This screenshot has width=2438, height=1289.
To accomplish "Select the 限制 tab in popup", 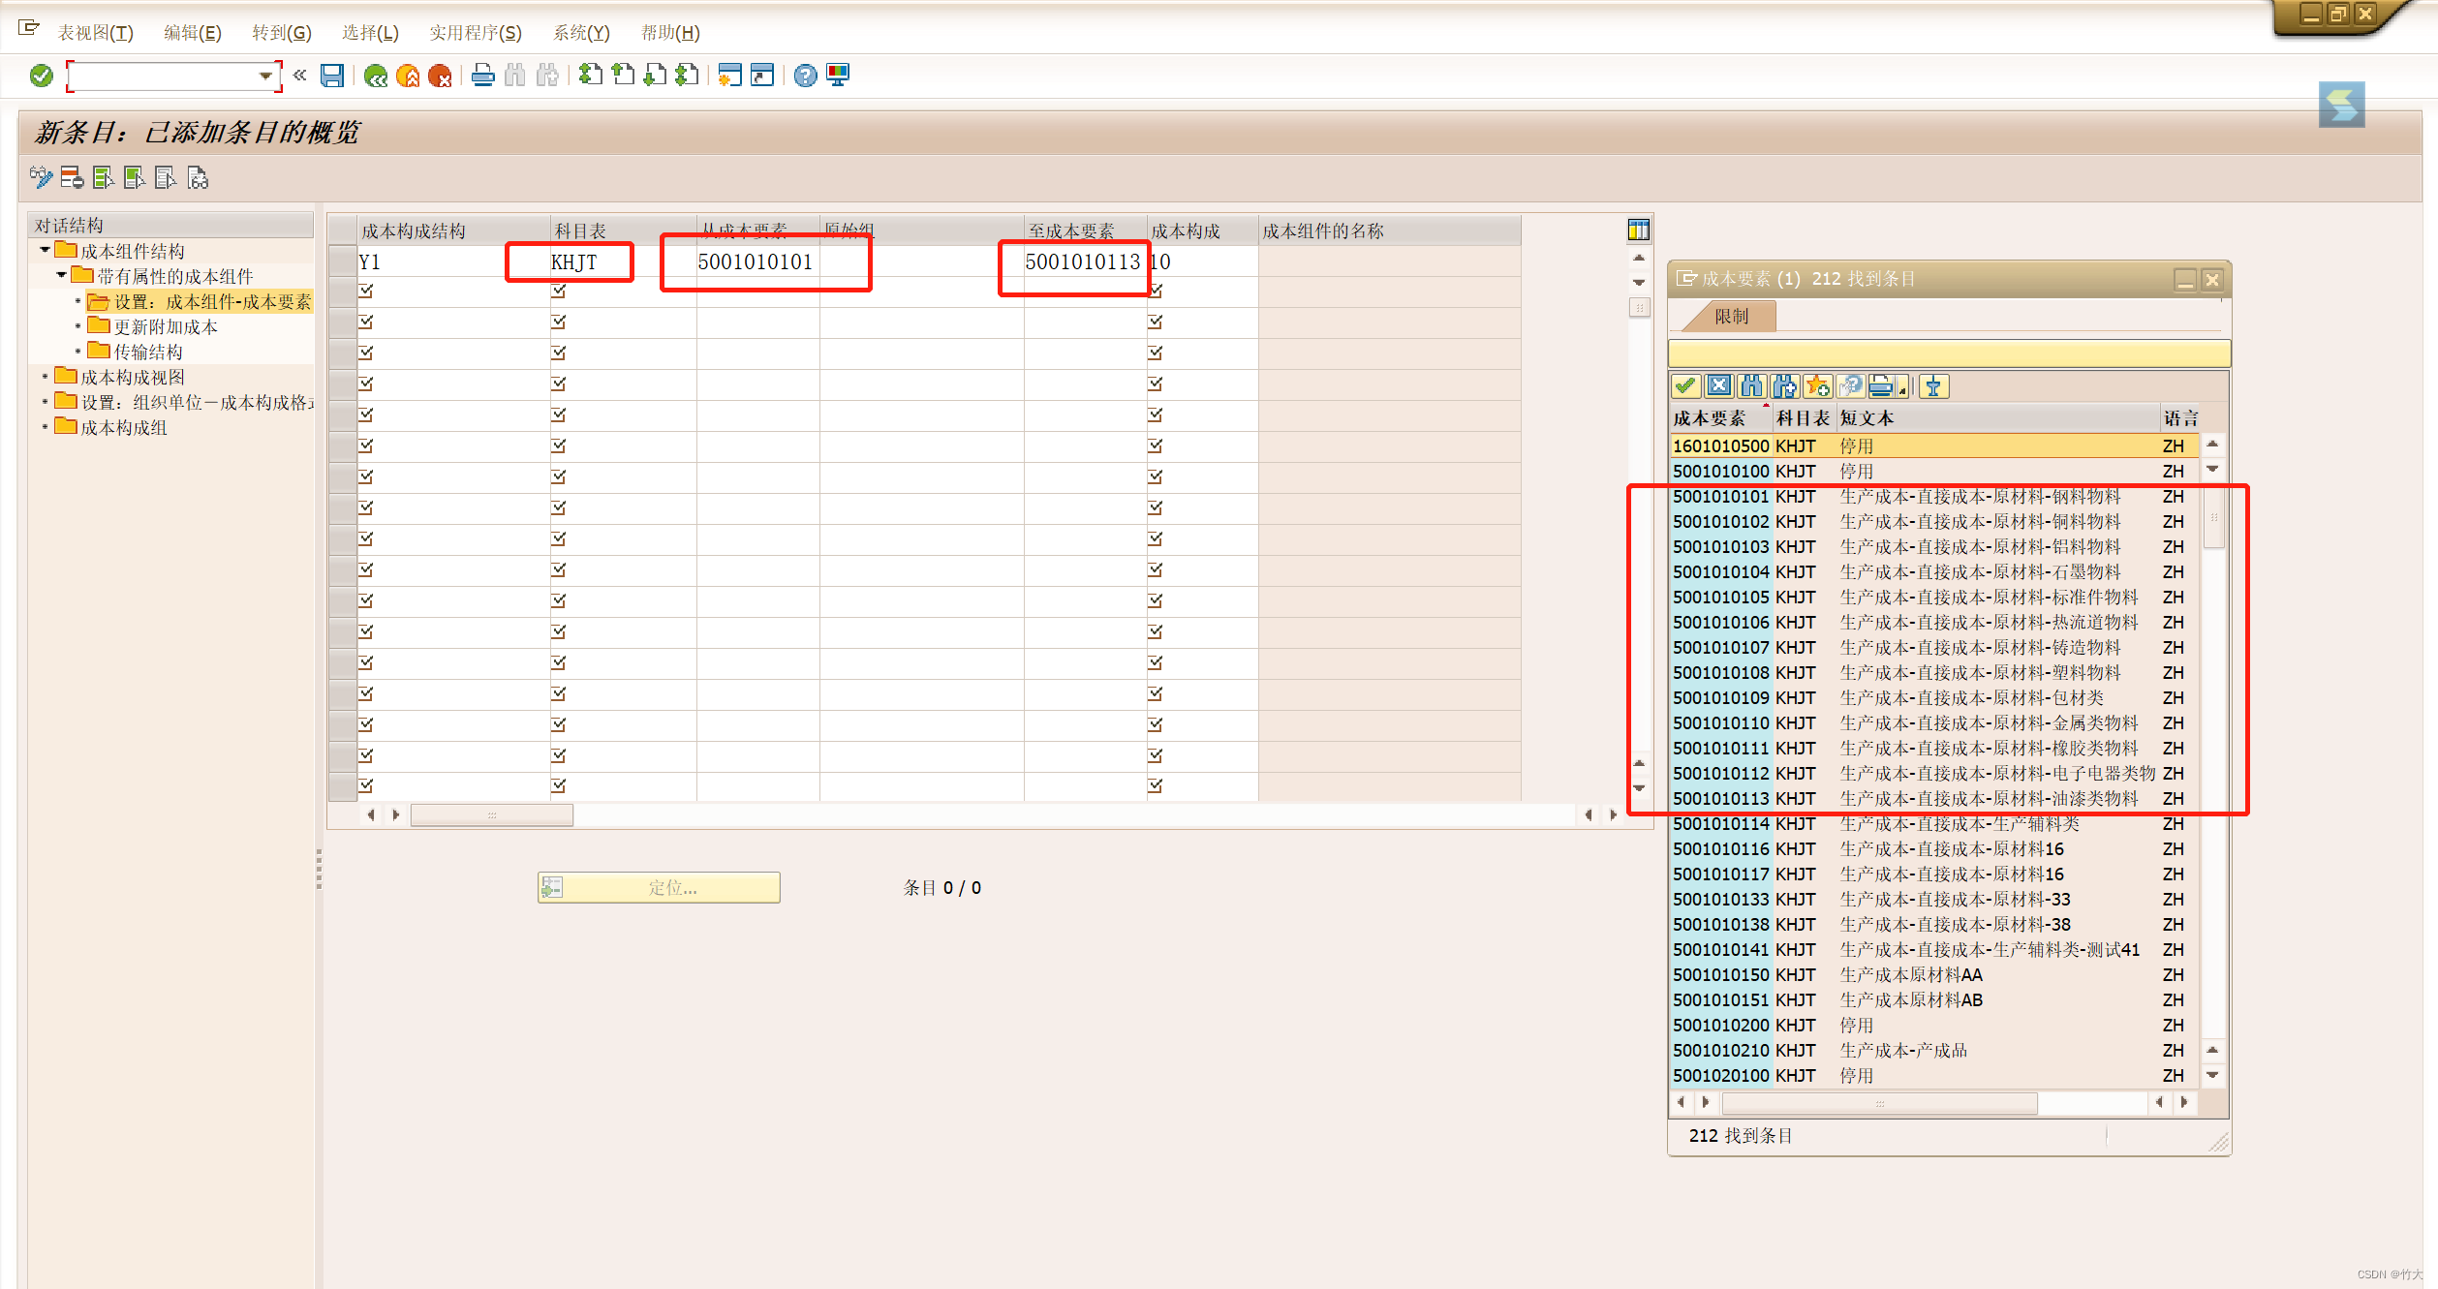I will click(1731, 317).
